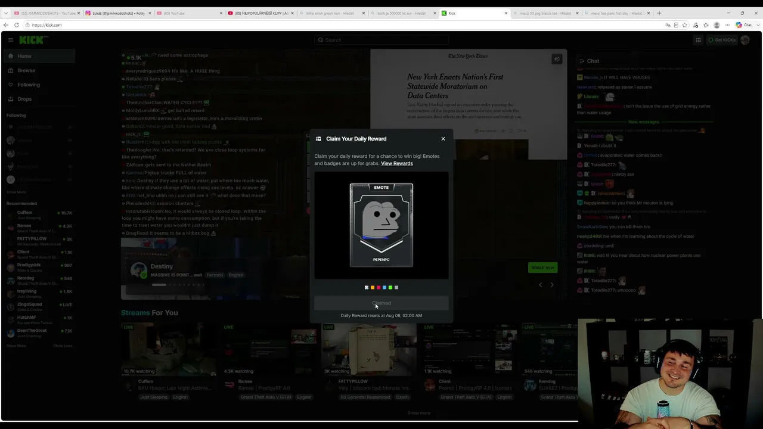Expand Show More under the Recommended list
Viewport: 763px width, 429px height.
pyautogui.click(x=16, y=346)
